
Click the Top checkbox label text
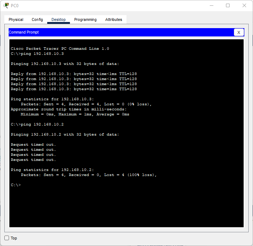[x=14, y=238]
